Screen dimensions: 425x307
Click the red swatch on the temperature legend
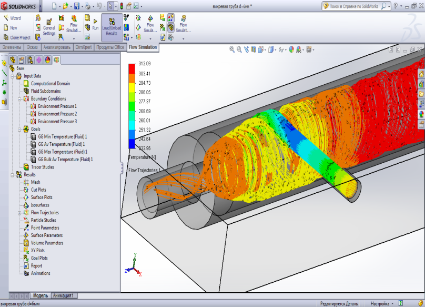point(131,68)
